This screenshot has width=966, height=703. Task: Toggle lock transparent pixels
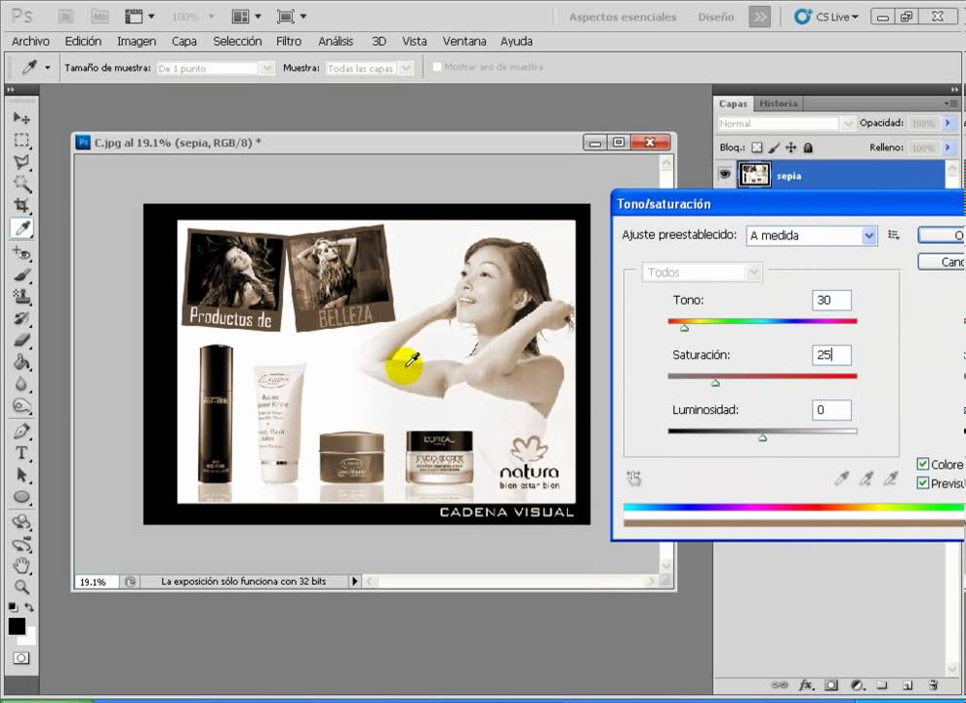757,147
